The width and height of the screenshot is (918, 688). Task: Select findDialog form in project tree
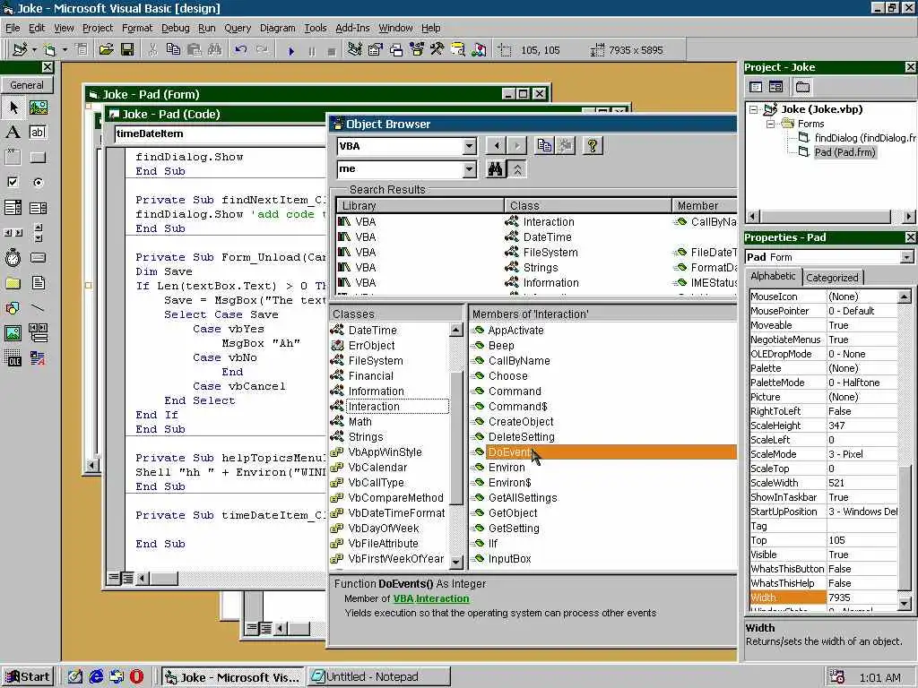[x=857, y=138]
